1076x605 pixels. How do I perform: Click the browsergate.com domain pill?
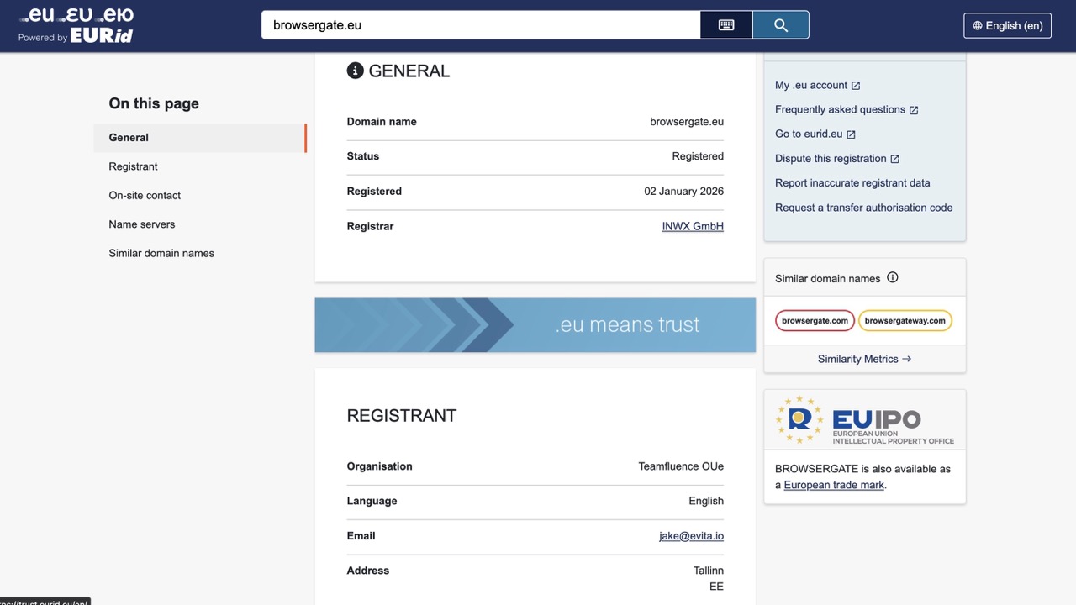815,320
